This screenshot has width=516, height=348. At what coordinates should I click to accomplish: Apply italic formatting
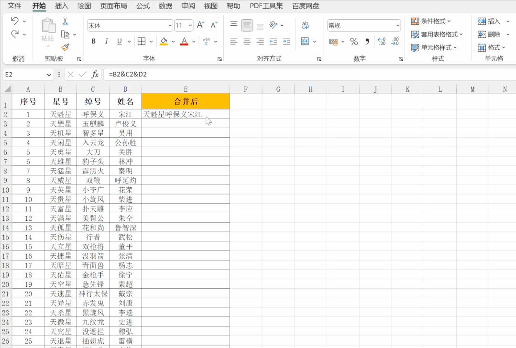tap(106, 42)
